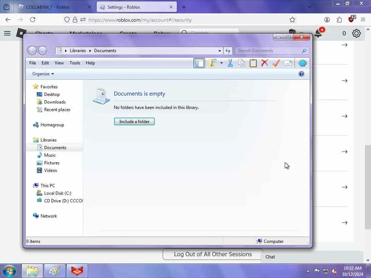Open the Roblox site hamburger menu
The image size is (371, 278).
[7, 33]
